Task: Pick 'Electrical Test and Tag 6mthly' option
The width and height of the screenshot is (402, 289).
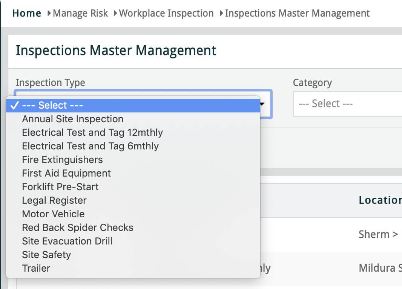Action: (90, 146)
